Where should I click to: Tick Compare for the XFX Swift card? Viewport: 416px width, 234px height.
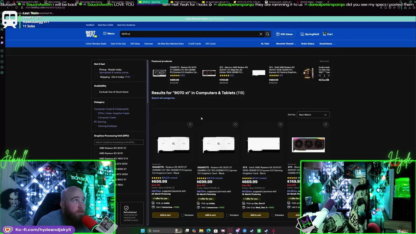coord(273,215)
